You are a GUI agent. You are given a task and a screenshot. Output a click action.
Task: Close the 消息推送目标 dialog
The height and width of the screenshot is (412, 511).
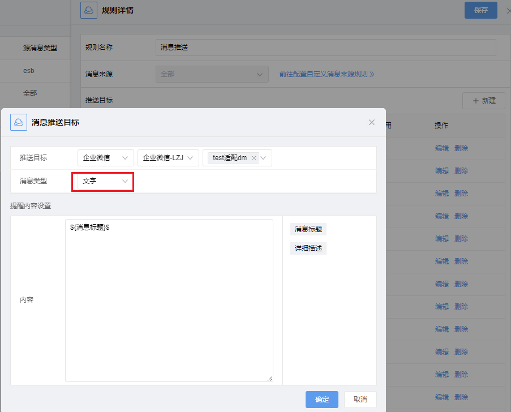(372, 122)
